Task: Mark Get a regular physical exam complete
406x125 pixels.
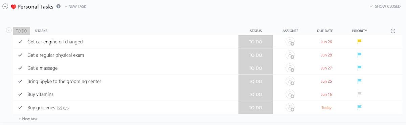Action: tap(20, 55)
